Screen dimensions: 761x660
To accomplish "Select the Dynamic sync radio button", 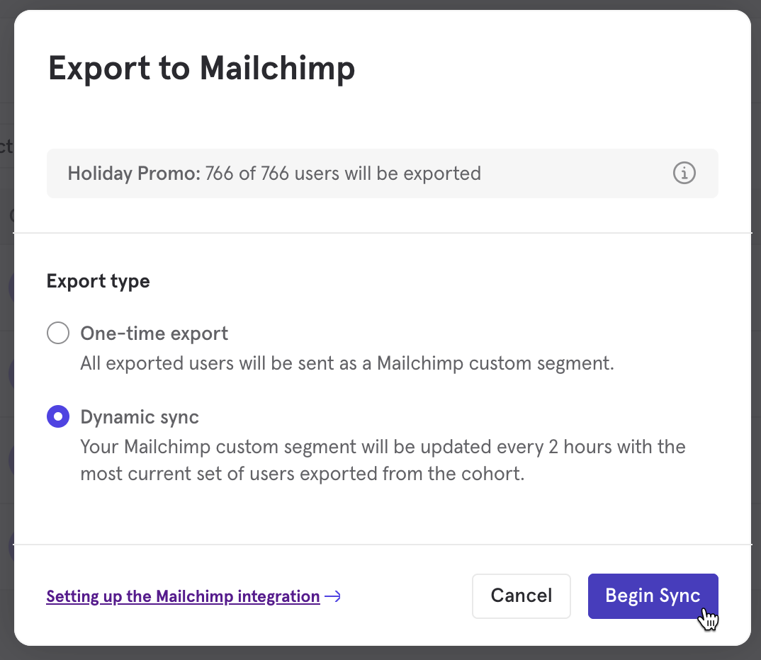I will 58,416.
